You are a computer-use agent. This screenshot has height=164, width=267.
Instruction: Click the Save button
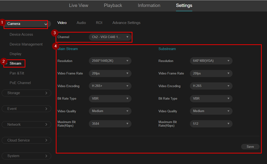tap(250, 146)
